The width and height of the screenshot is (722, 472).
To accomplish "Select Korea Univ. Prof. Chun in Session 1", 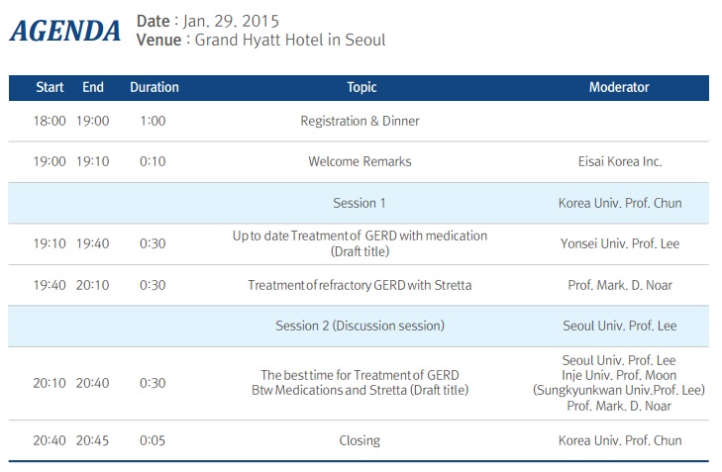I will [x=620, y=203].
